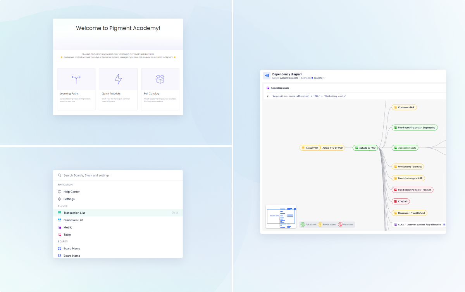Screen dimensions: 465x292
Task: Select Transaction List in Blocks
Action: 74,213
